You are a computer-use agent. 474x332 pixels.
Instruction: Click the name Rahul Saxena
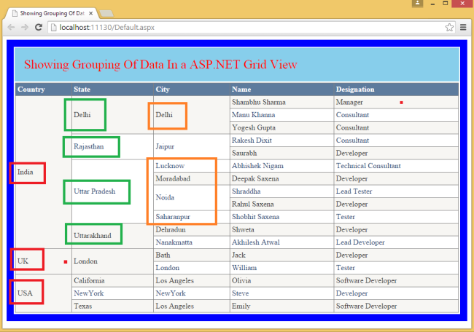(253, 204)
